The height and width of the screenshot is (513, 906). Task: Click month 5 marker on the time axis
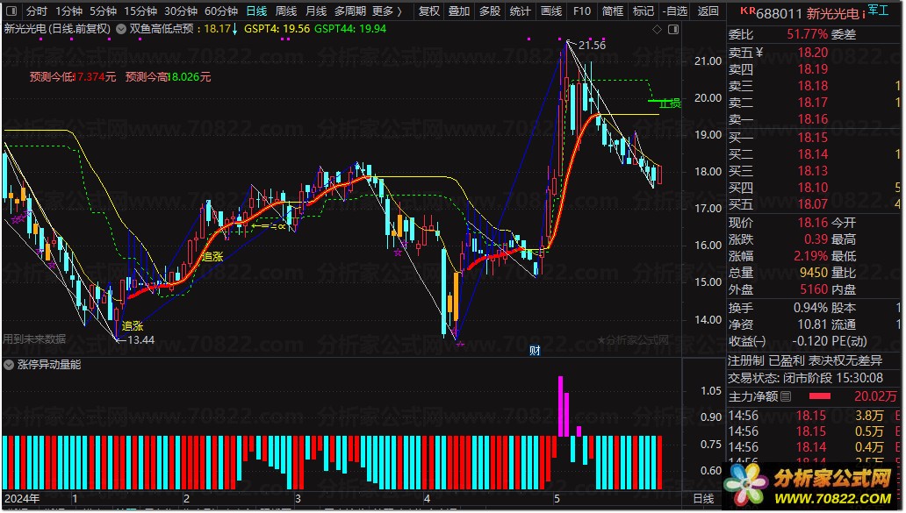pos(557,499)
